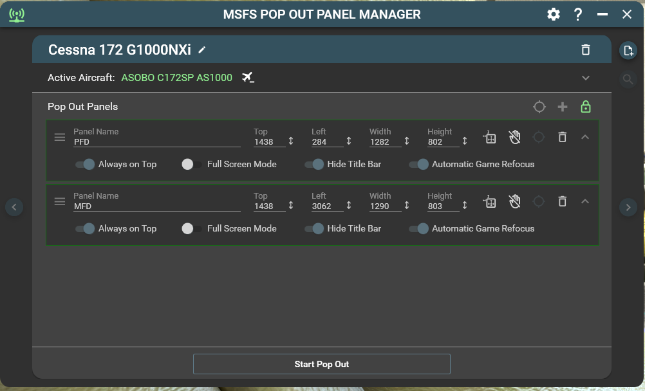Viewport: 645px width, 391px height.
Task: Turn off Automatic Game Refocus for MFD
Action: pyautogui.click(x=419, y=228)
